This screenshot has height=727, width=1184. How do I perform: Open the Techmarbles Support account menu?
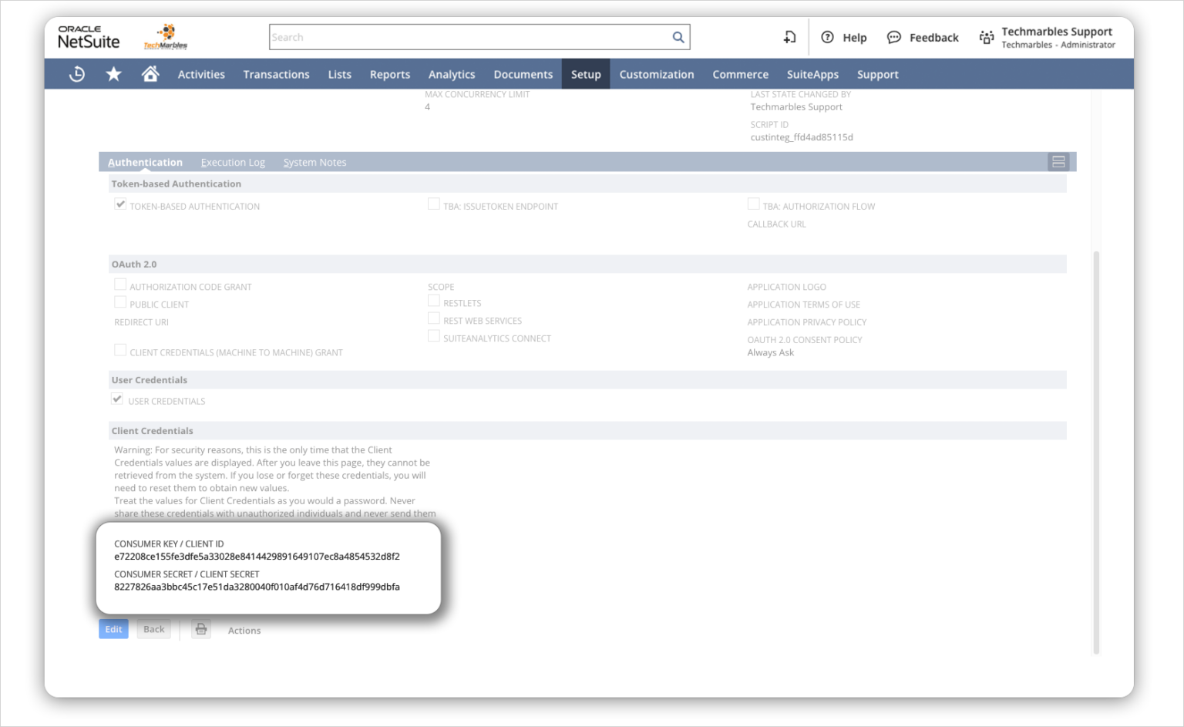click(1058, 37)
